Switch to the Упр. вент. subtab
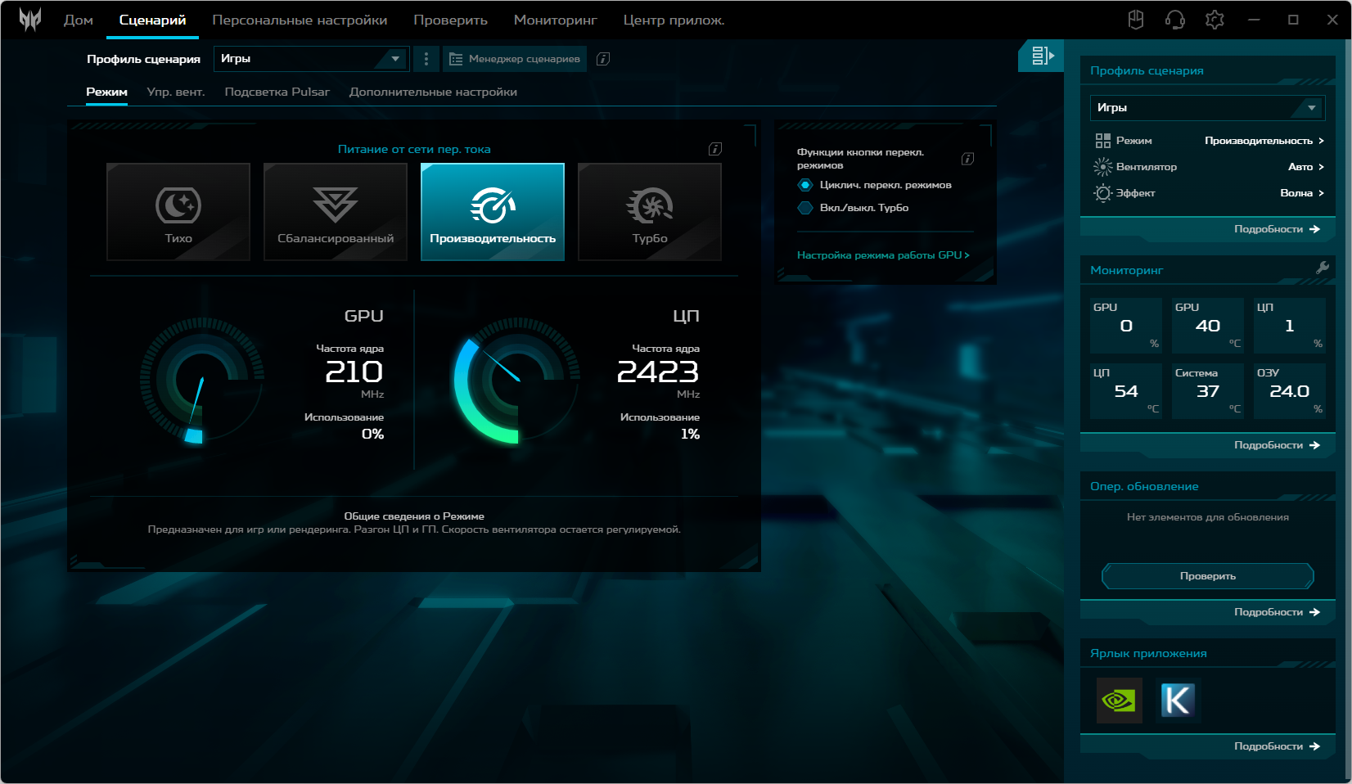 click(176, 92)
